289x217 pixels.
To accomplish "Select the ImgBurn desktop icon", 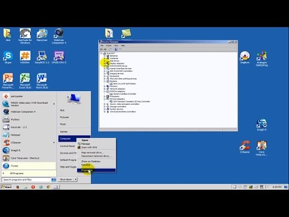I will [x=245, y=57].
